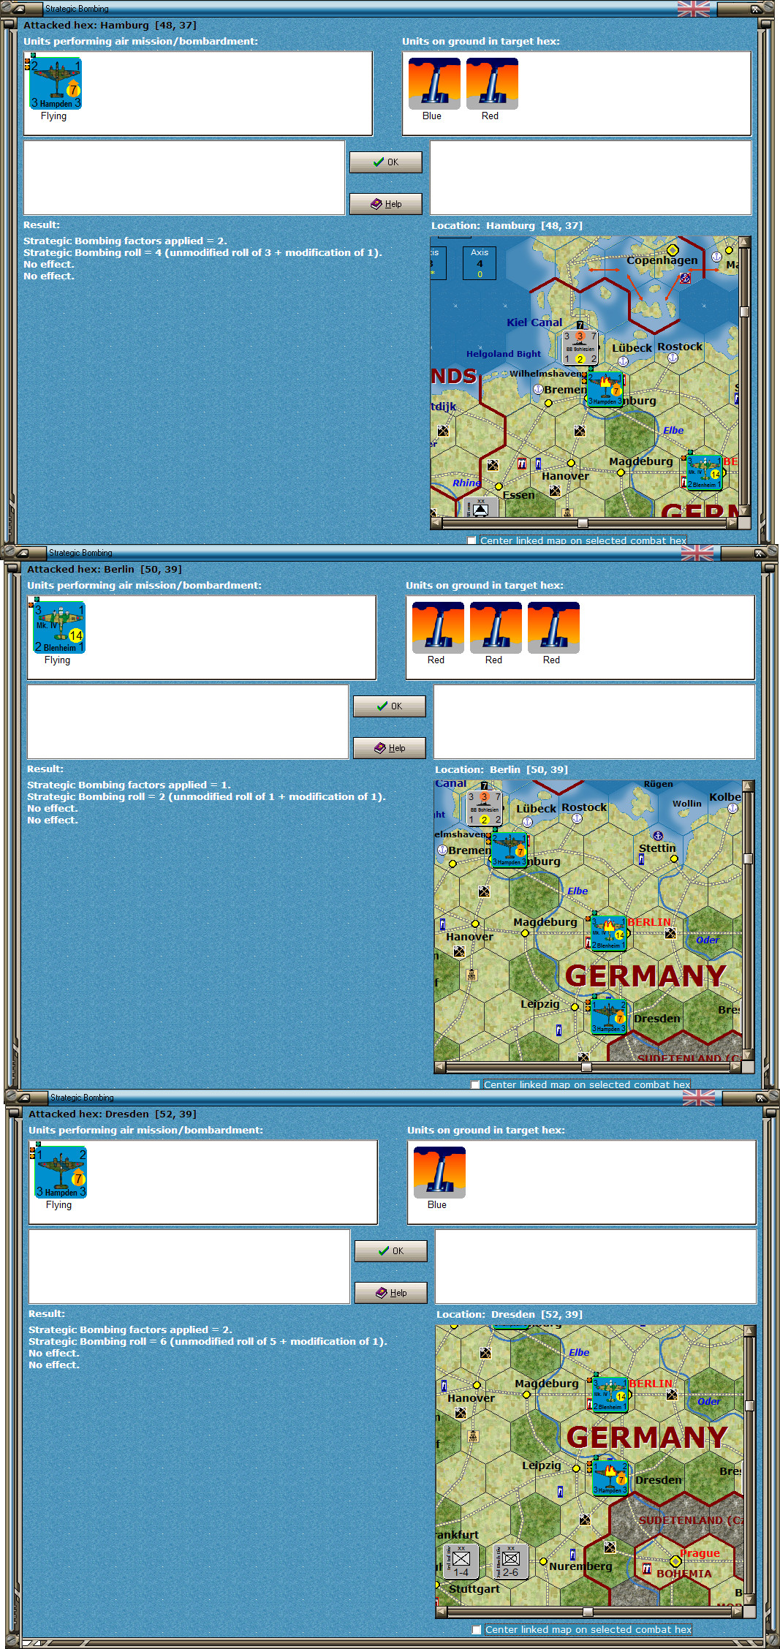Select BB Schlesien naval unit on Hamburg map
Screen dimensions: 780x1649
click(580, 347)
